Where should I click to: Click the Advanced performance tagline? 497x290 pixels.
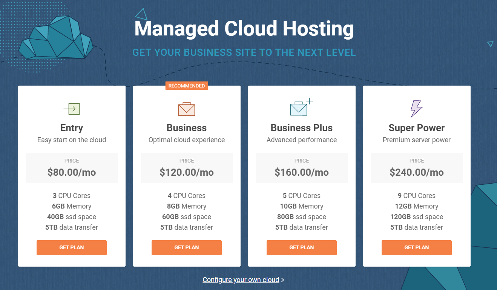[x=302, y=140]
